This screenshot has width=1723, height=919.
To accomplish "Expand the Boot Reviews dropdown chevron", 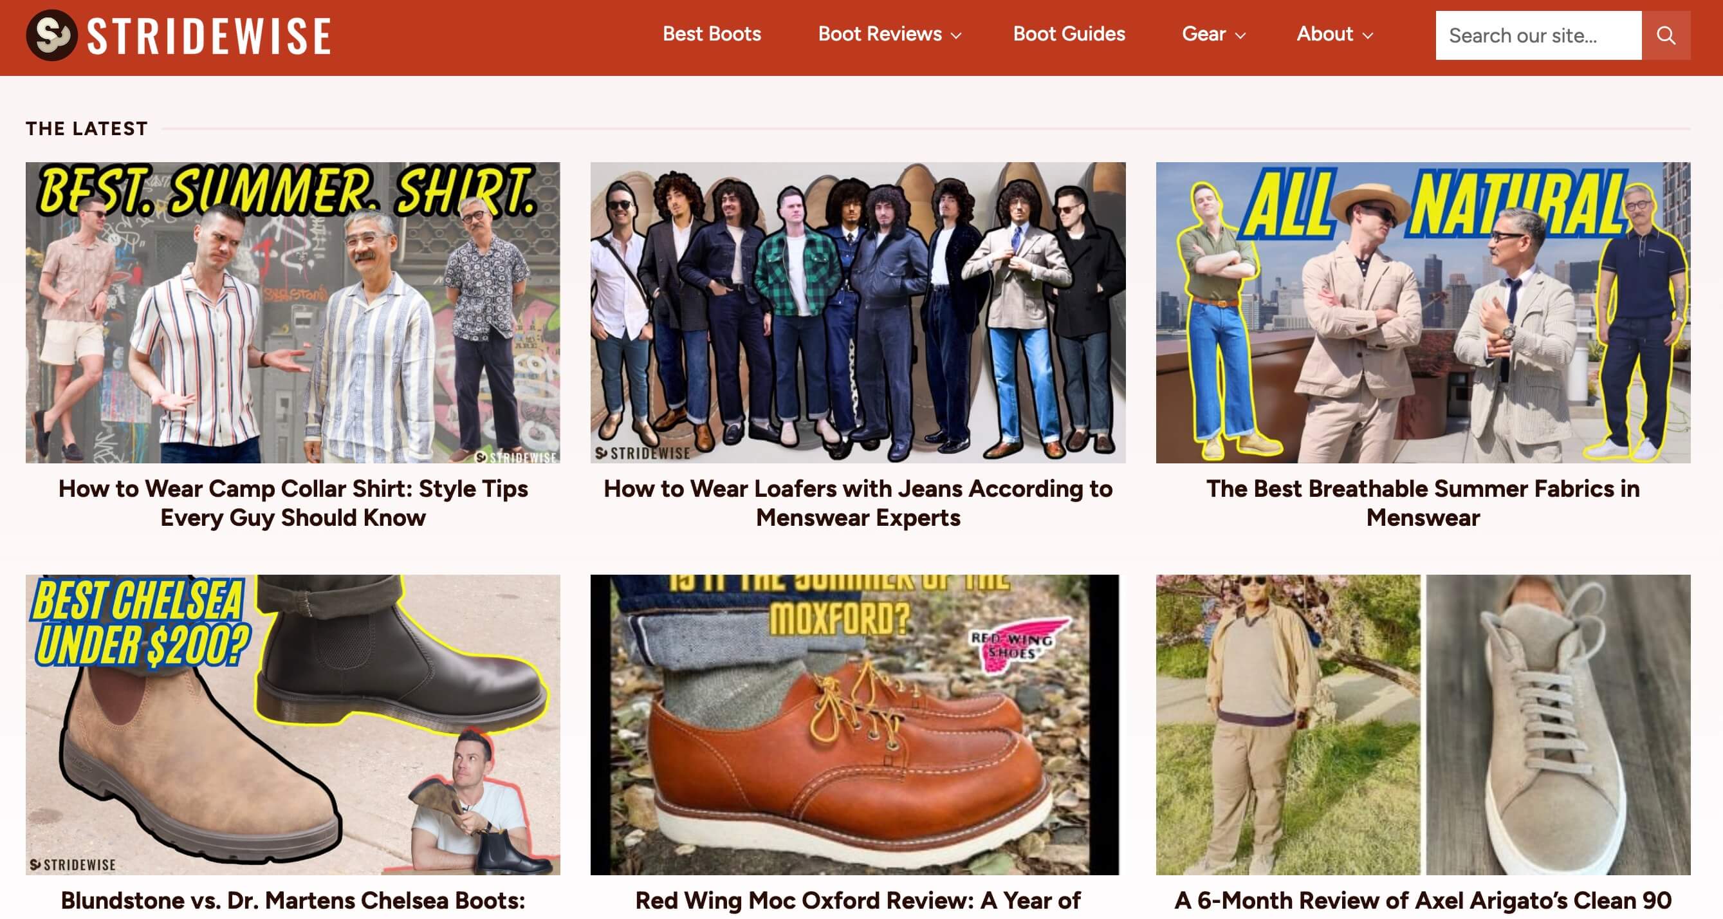I will pyautogui.click(x=957, y=36).
